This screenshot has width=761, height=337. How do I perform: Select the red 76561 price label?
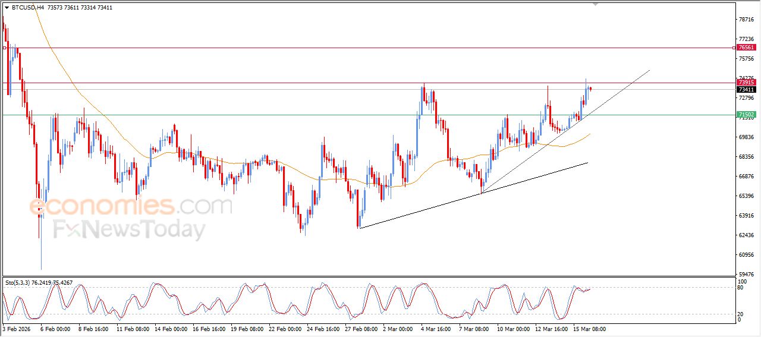[x=746, y=48]
